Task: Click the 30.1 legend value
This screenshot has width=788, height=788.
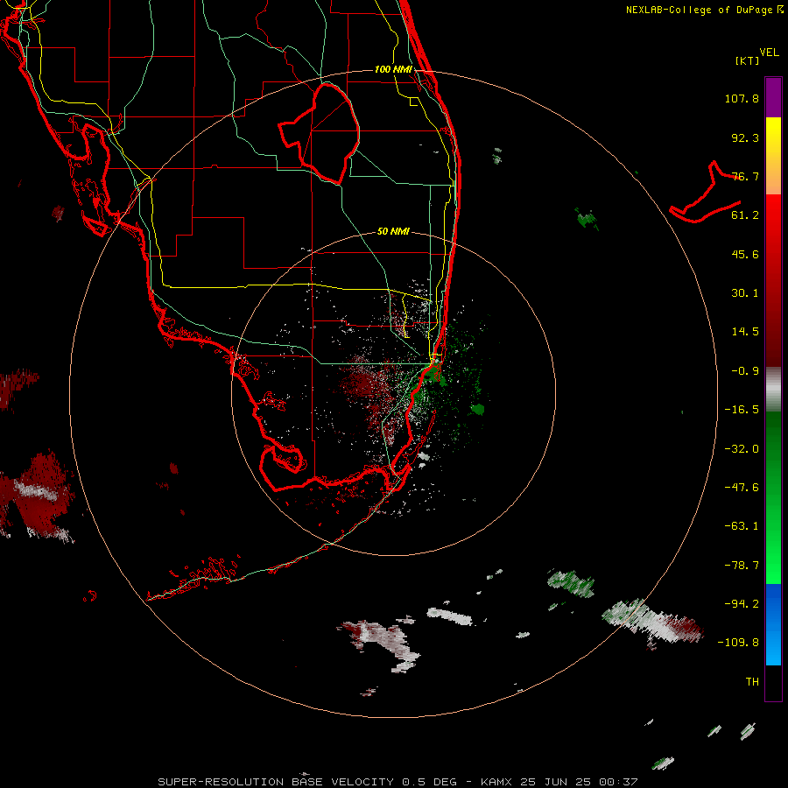Action: tap(745, 293)
